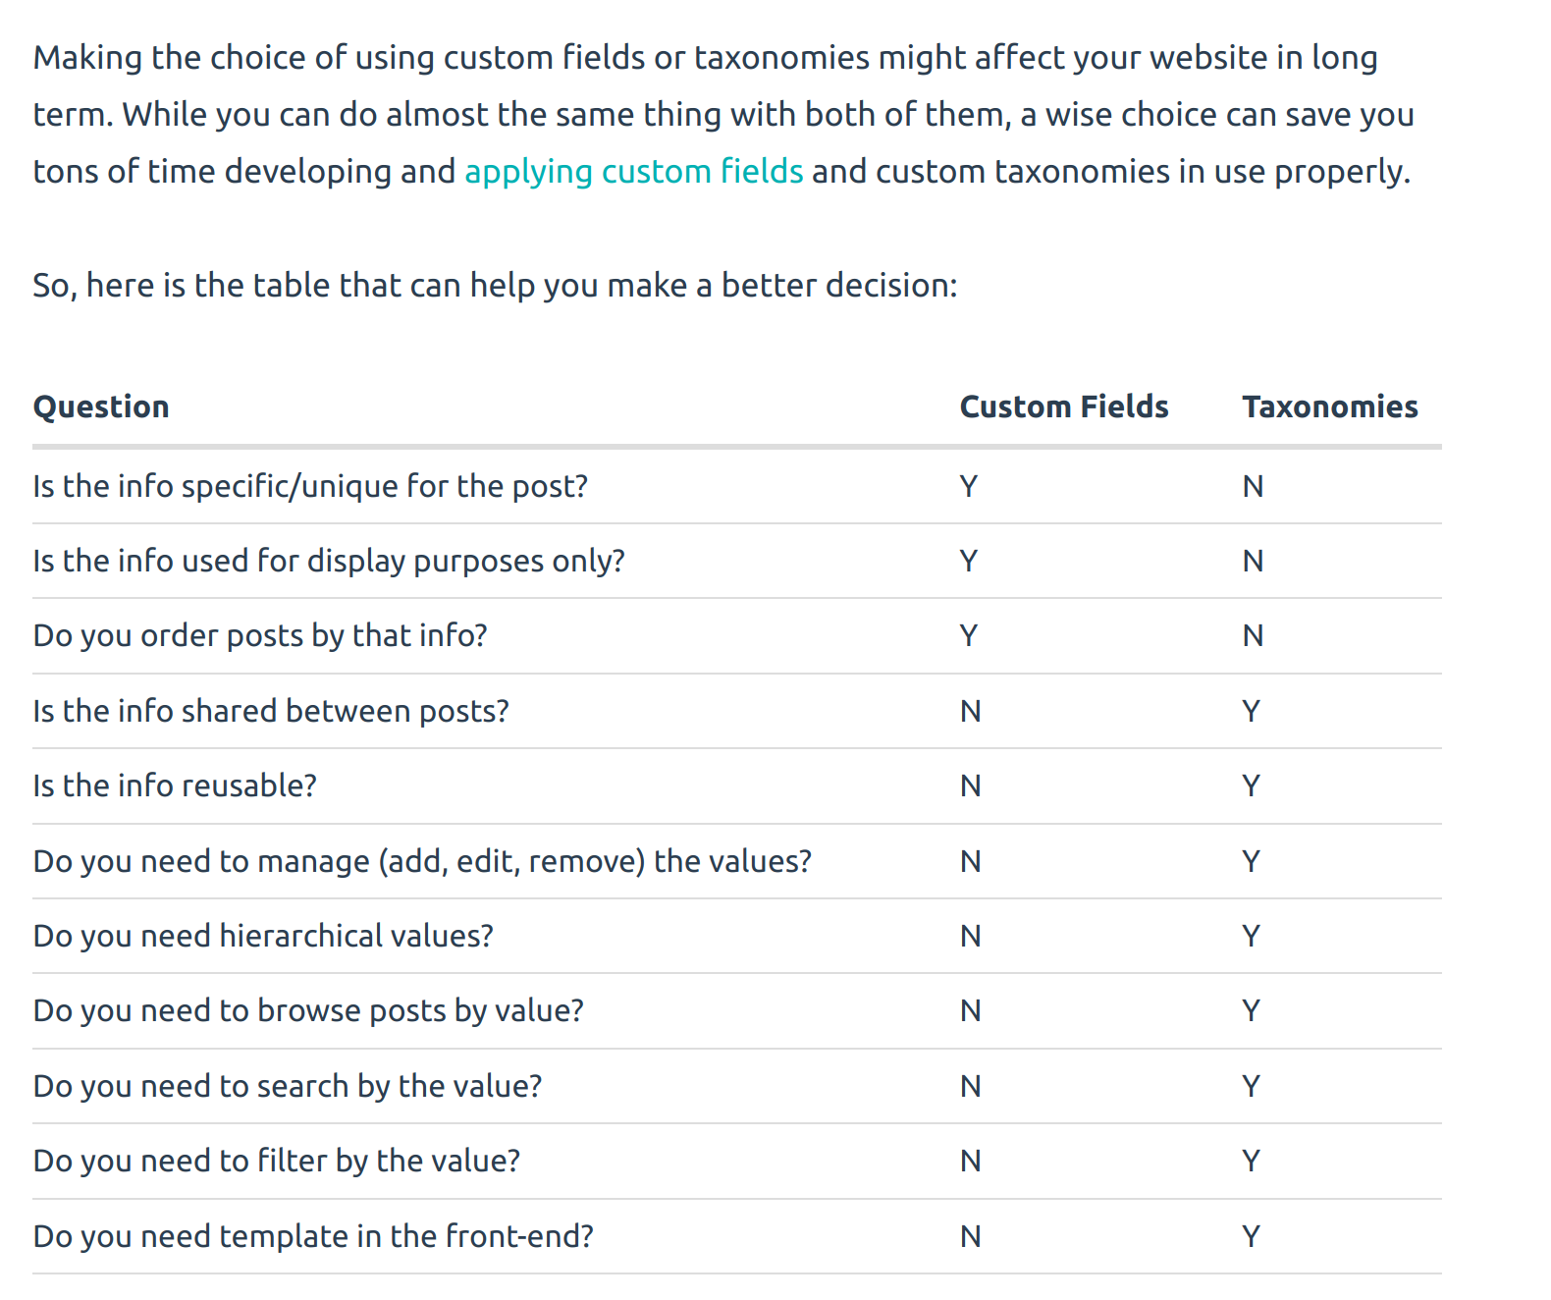Click the "Custom Fields" column header

pyautogui.click(x=1063, y=407)
